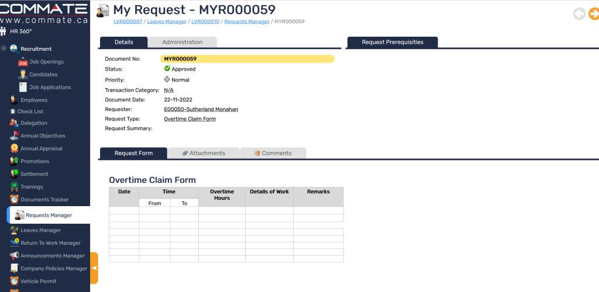
Task: Click the green Approved status icon
Action: [167, 68]
